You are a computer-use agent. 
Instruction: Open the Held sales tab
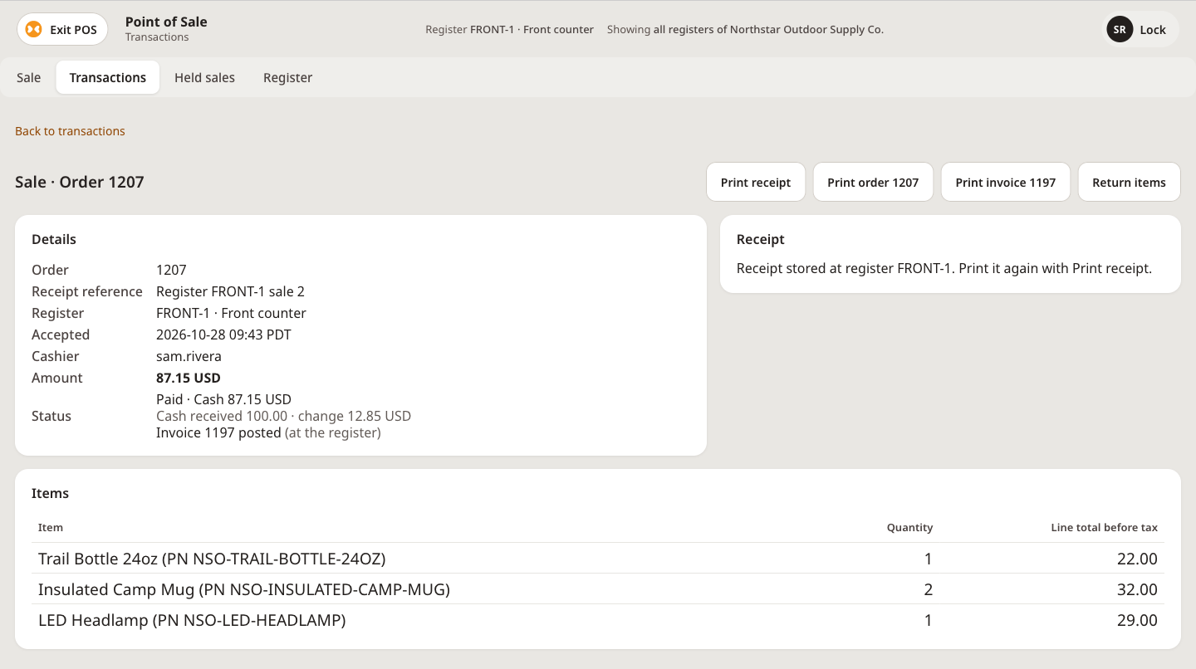coord(204,77)
